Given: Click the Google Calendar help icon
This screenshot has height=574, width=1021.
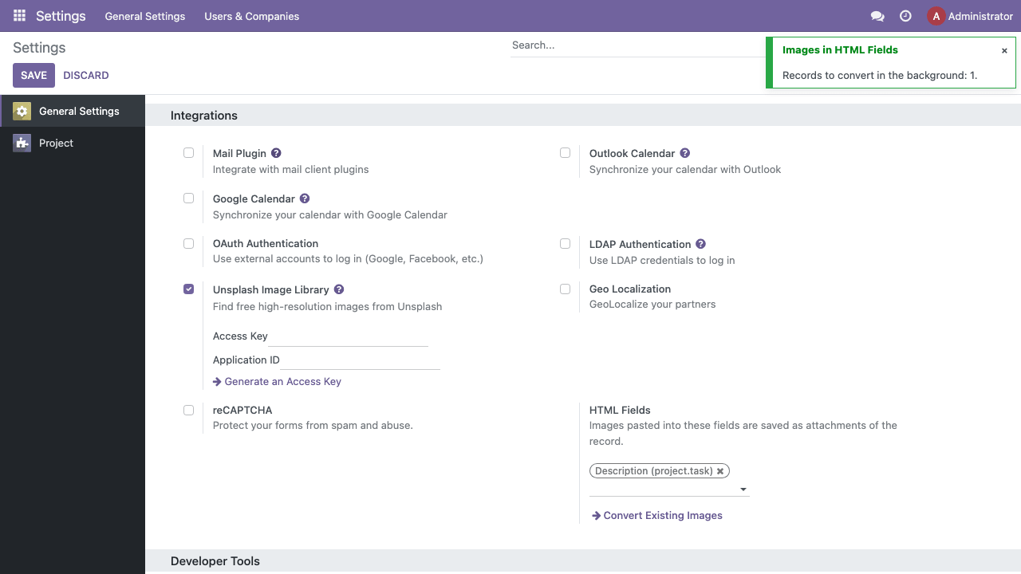Looking at the screenshot, I should click(x=305, y=199).
